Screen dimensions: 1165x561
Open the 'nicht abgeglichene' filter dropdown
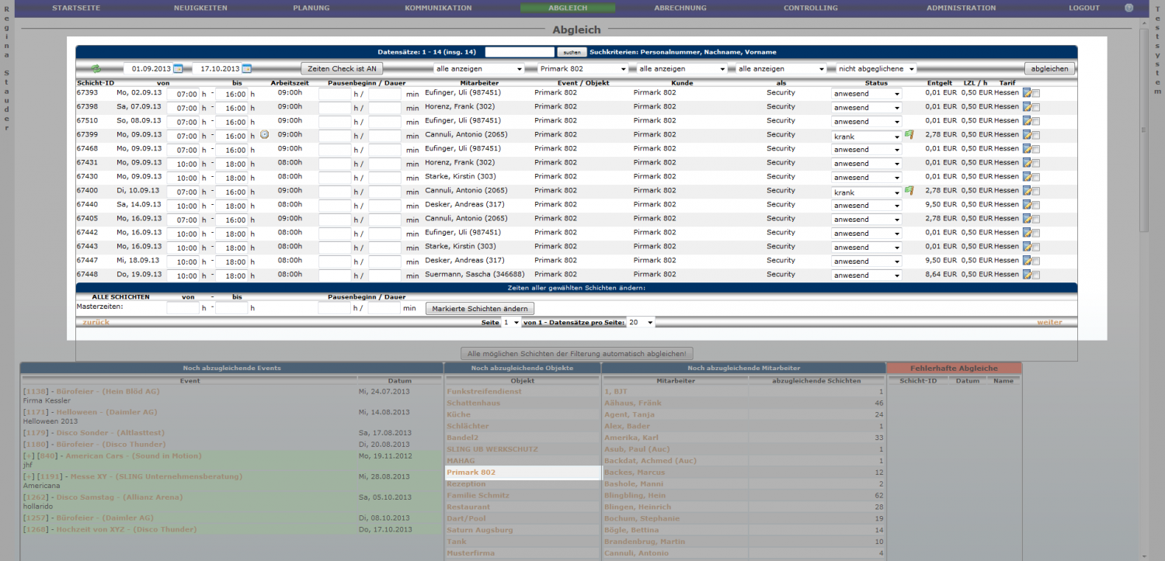[876, 69]
